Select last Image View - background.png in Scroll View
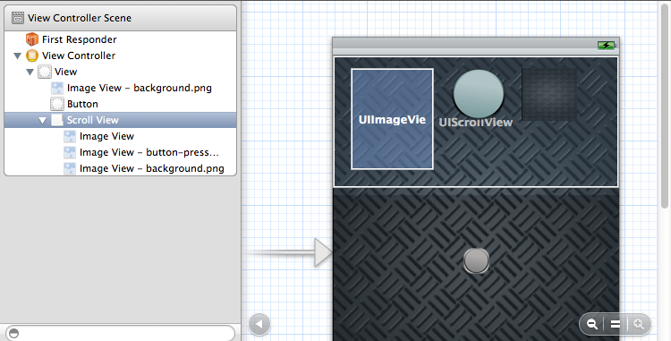 coord(120,168)
